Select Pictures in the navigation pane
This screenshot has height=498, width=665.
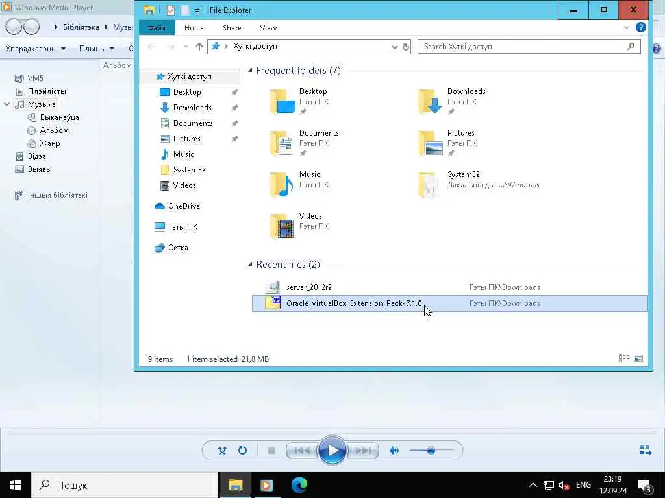[186, 139]
